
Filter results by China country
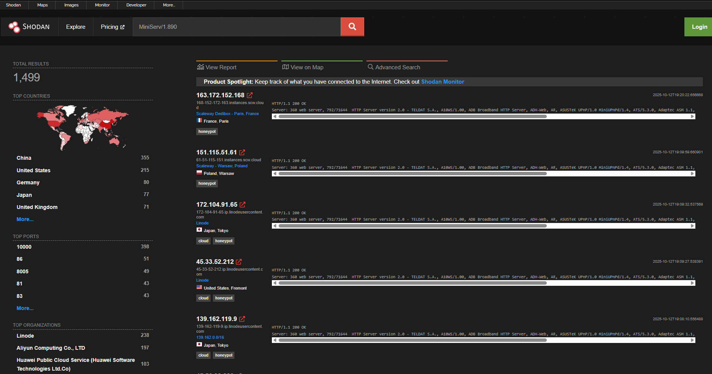(24, 158)
